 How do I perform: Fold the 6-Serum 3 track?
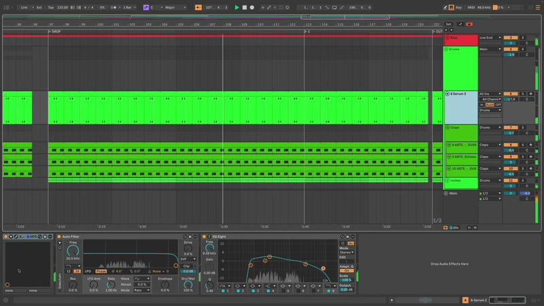pos(447,94)
